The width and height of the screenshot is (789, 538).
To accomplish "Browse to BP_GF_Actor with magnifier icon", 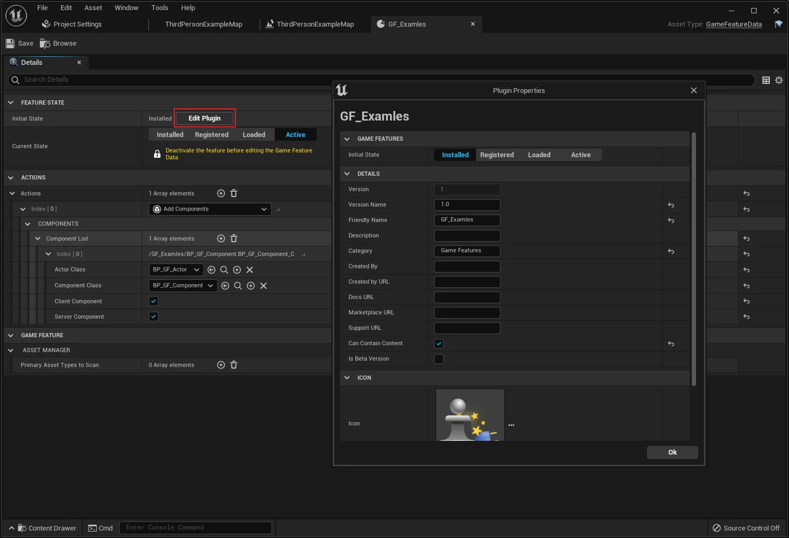I will pyautogui.click(x=224, y=270).
